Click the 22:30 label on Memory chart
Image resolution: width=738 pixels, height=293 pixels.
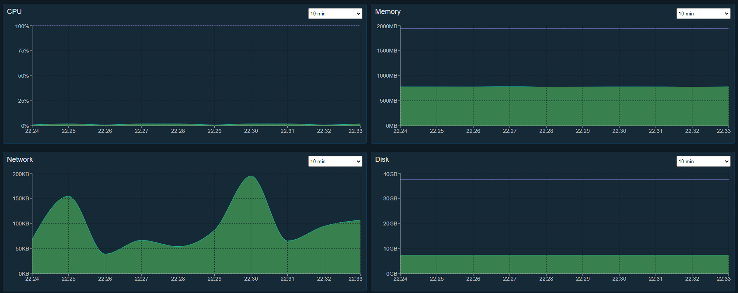point(619,131)
